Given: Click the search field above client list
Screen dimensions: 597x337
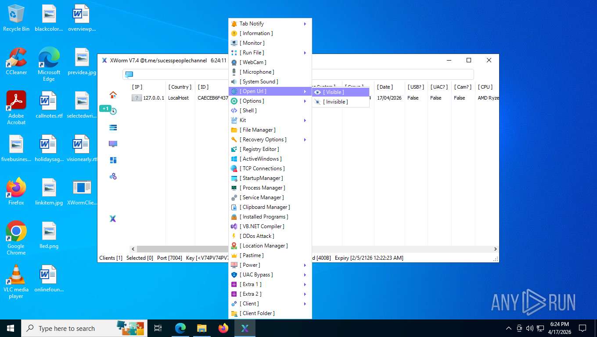Looking at the screenshot, I should pos(298,74).
